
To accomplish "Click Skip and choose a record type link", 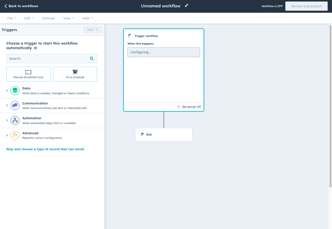I will pos(45,149).
